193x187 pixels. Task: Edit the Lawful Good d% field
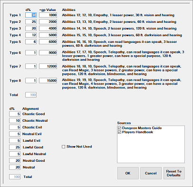click(x=15, y=147)
